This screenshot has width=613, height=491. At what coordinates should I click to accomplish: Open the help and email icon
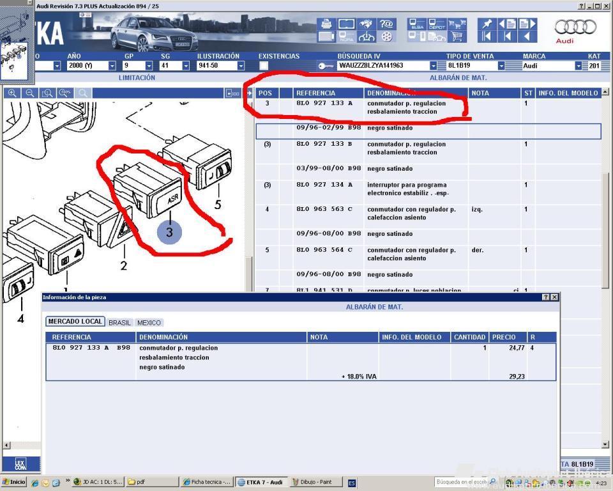point(387,24)
